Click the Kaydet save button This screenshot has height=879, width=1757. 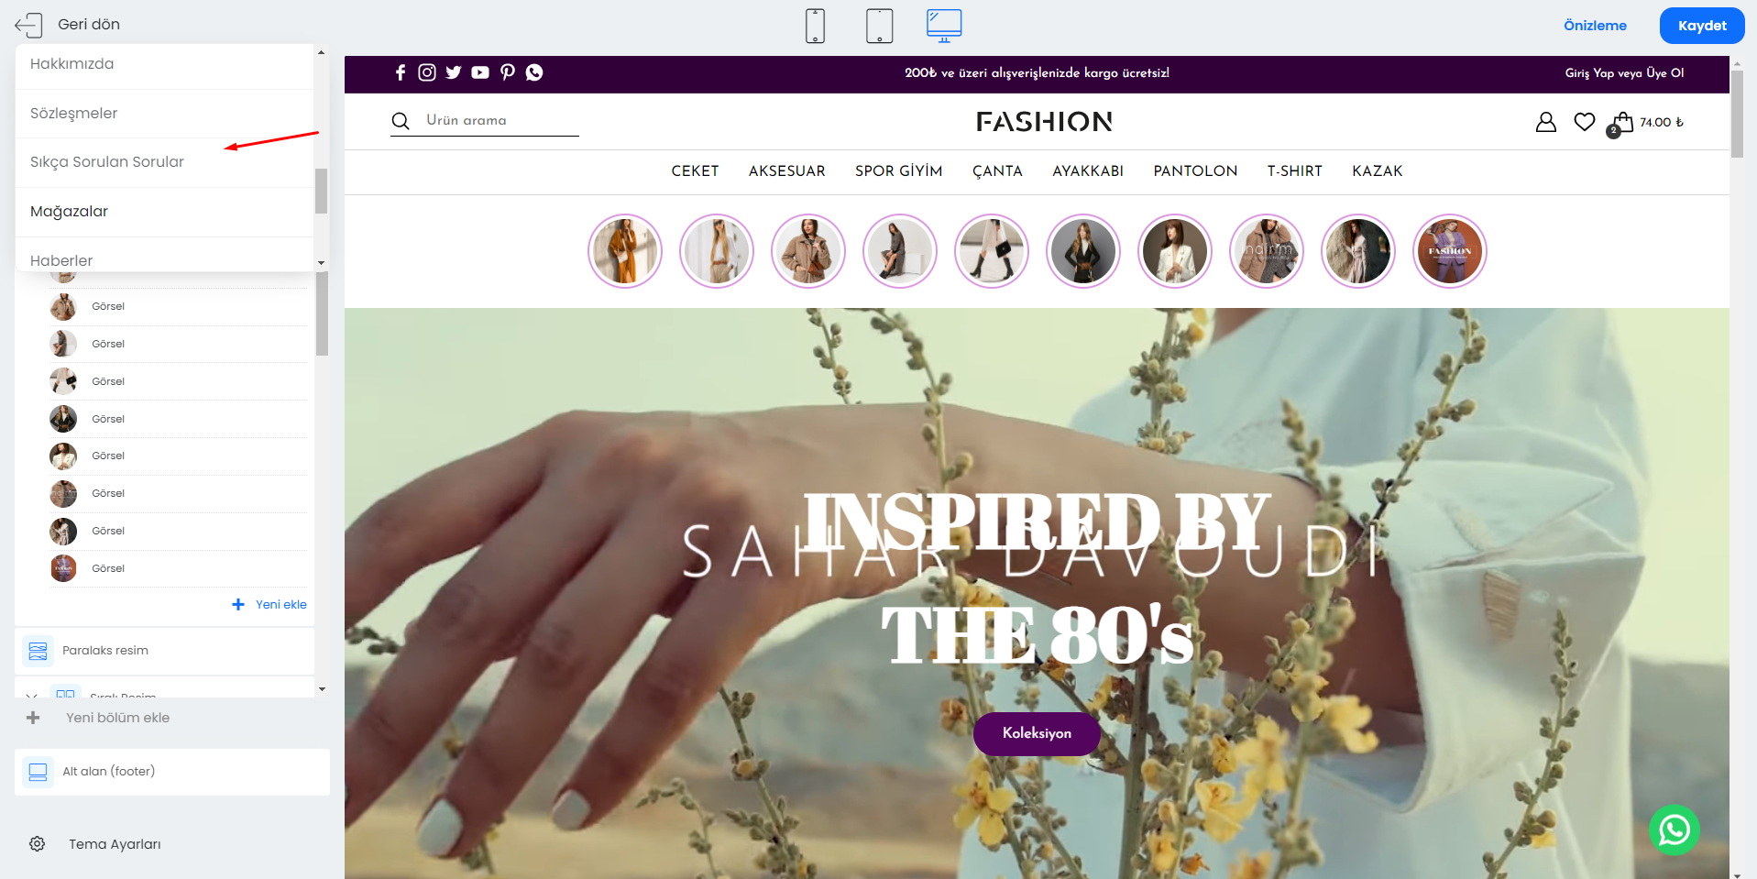(x=1702, y=26)
